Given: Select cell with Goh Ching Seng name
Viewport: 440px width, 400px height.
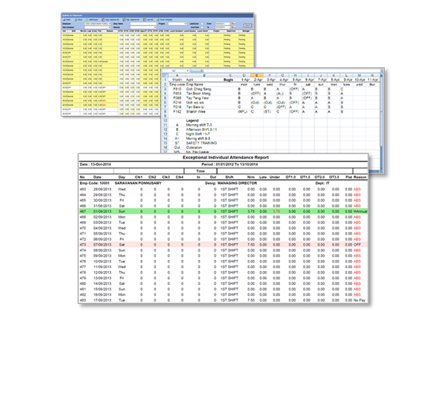Looking at the screenshot, I should click(198, 89).
